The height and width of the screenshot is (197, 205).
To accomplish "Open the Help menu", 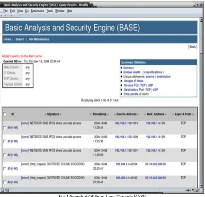I will coord(69,11).
